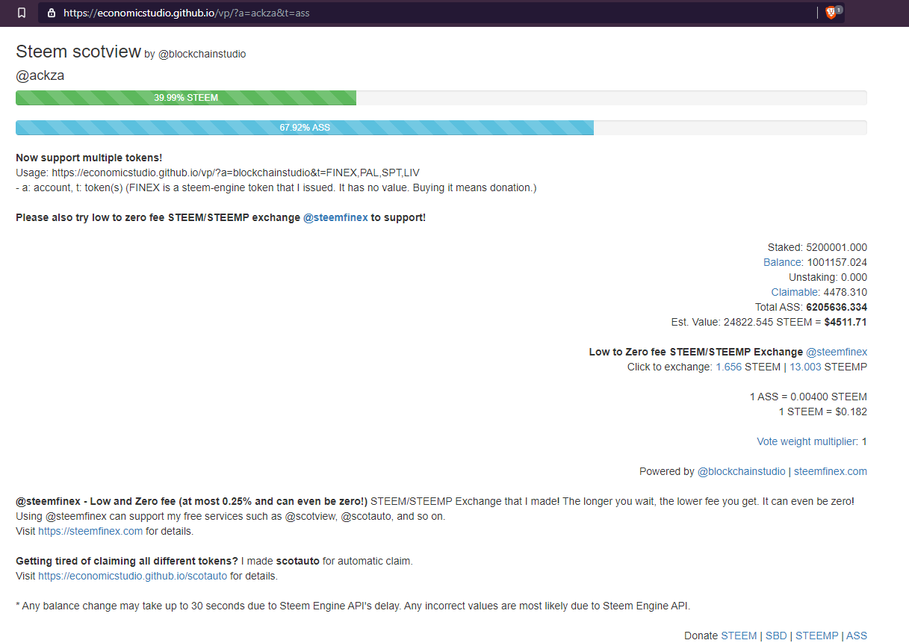The width and height of the screenshot is (909, 643).
Task: Click the padlock site security icon
Action: point(52,13)
